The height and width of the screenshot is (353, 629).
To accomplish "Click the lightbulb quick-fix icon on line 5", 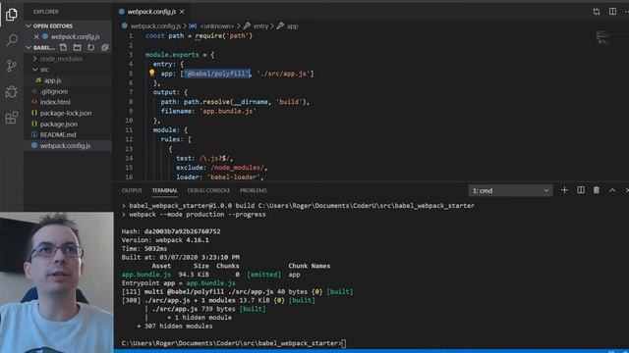I will (x=151, y=74).
